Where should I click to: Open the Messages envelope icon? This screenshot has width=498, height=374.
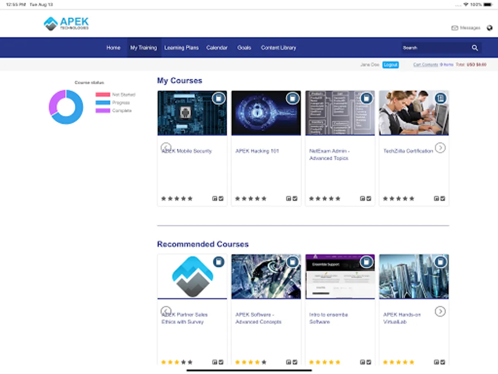(x=454, y=28)
